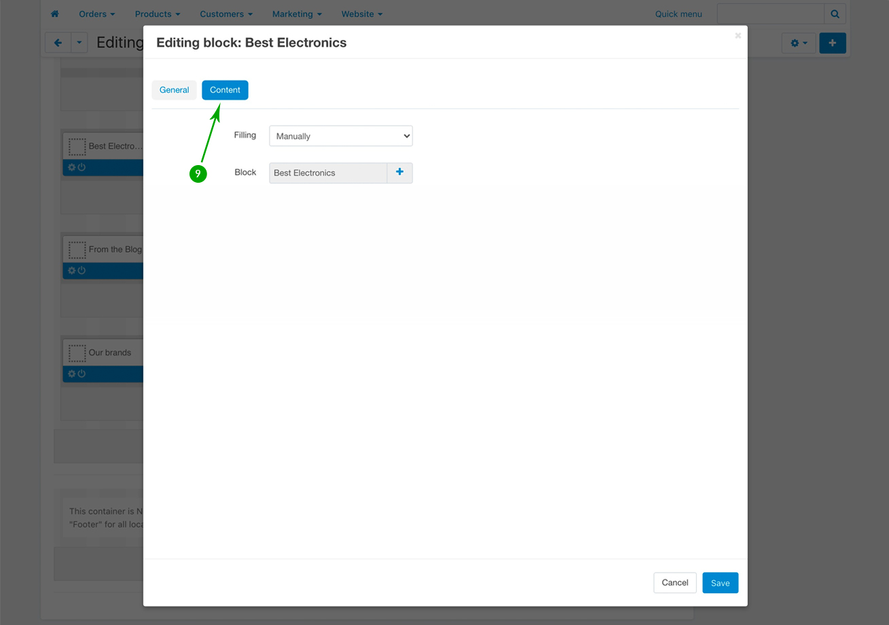Viewport: 889px width, 625px height.
Task: Toggle power icon on Our brands block
Action: pos(81,374)
